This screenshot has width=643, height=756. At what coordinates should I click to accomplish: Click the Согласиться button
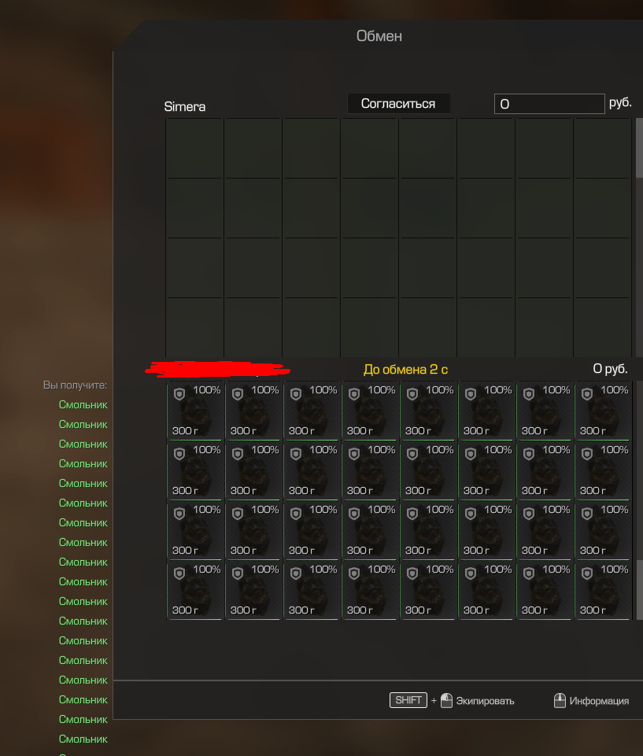tap(398, 104)
